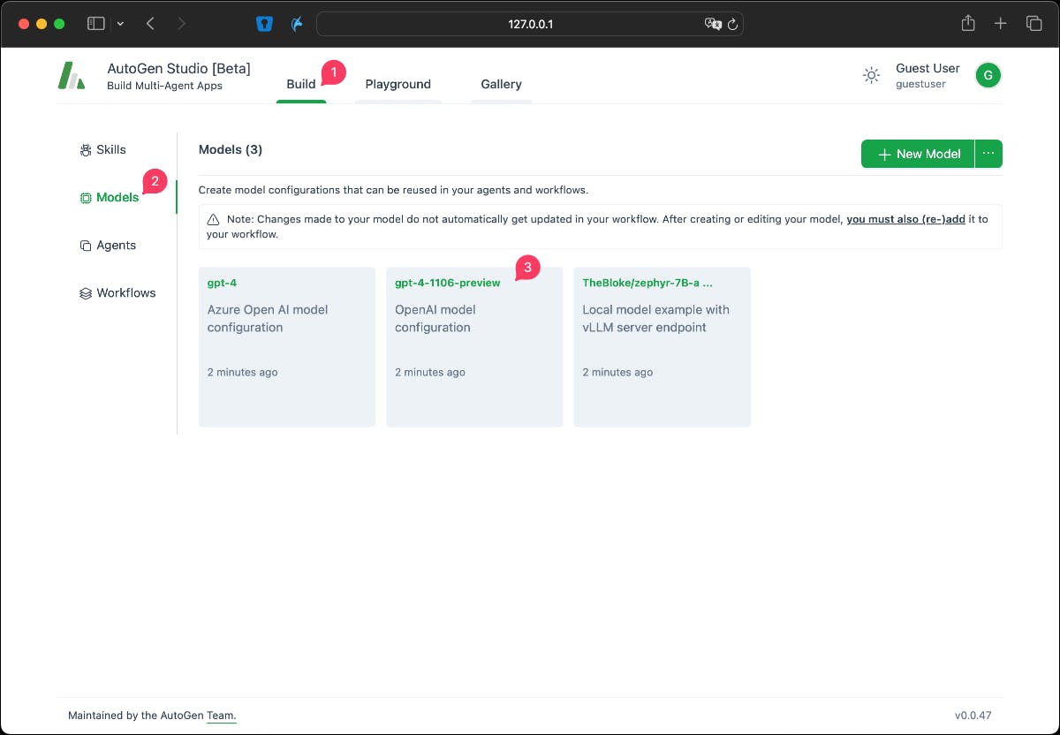Open the gpt-4-1106-preview model card
The height and width of the screenshot is (735, 1060).
474,347
